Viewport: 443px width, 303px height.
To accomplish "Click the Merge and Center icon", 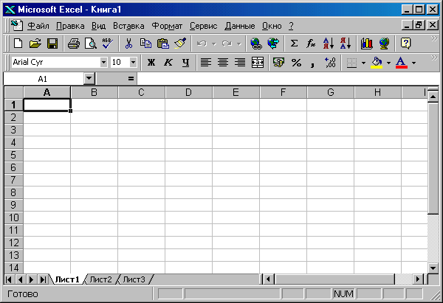I will [258, 62].
